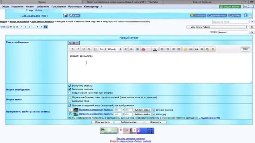
Task: Open the font size dropdown
Action: [x=103, y=49]
